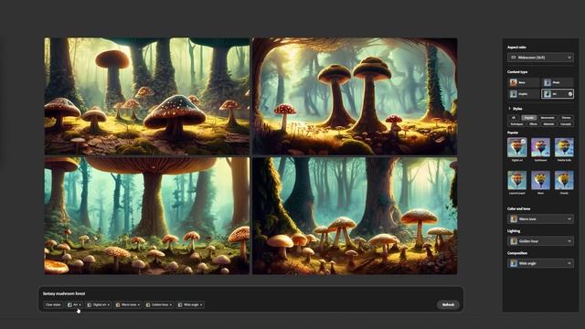The image size is (585, 329).
Task: Open the Color and tone dropdown
Action: (x=540, y=219)
